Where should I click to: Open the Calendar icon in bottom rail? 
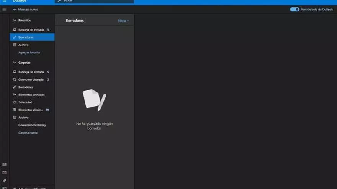coord(5,173)
